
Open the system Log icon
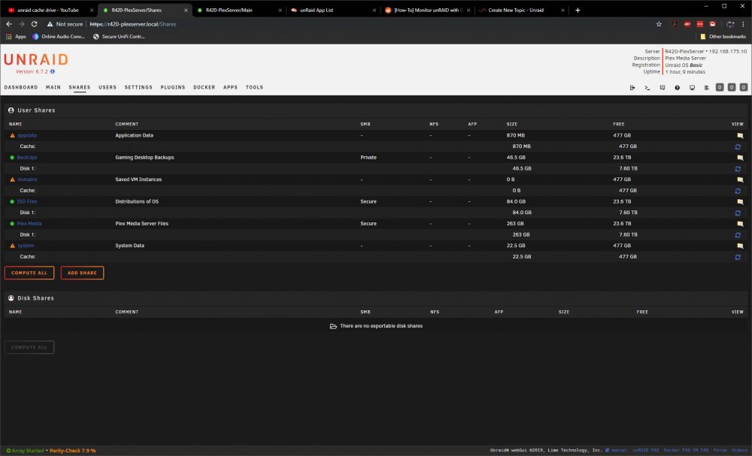(706, 88)
